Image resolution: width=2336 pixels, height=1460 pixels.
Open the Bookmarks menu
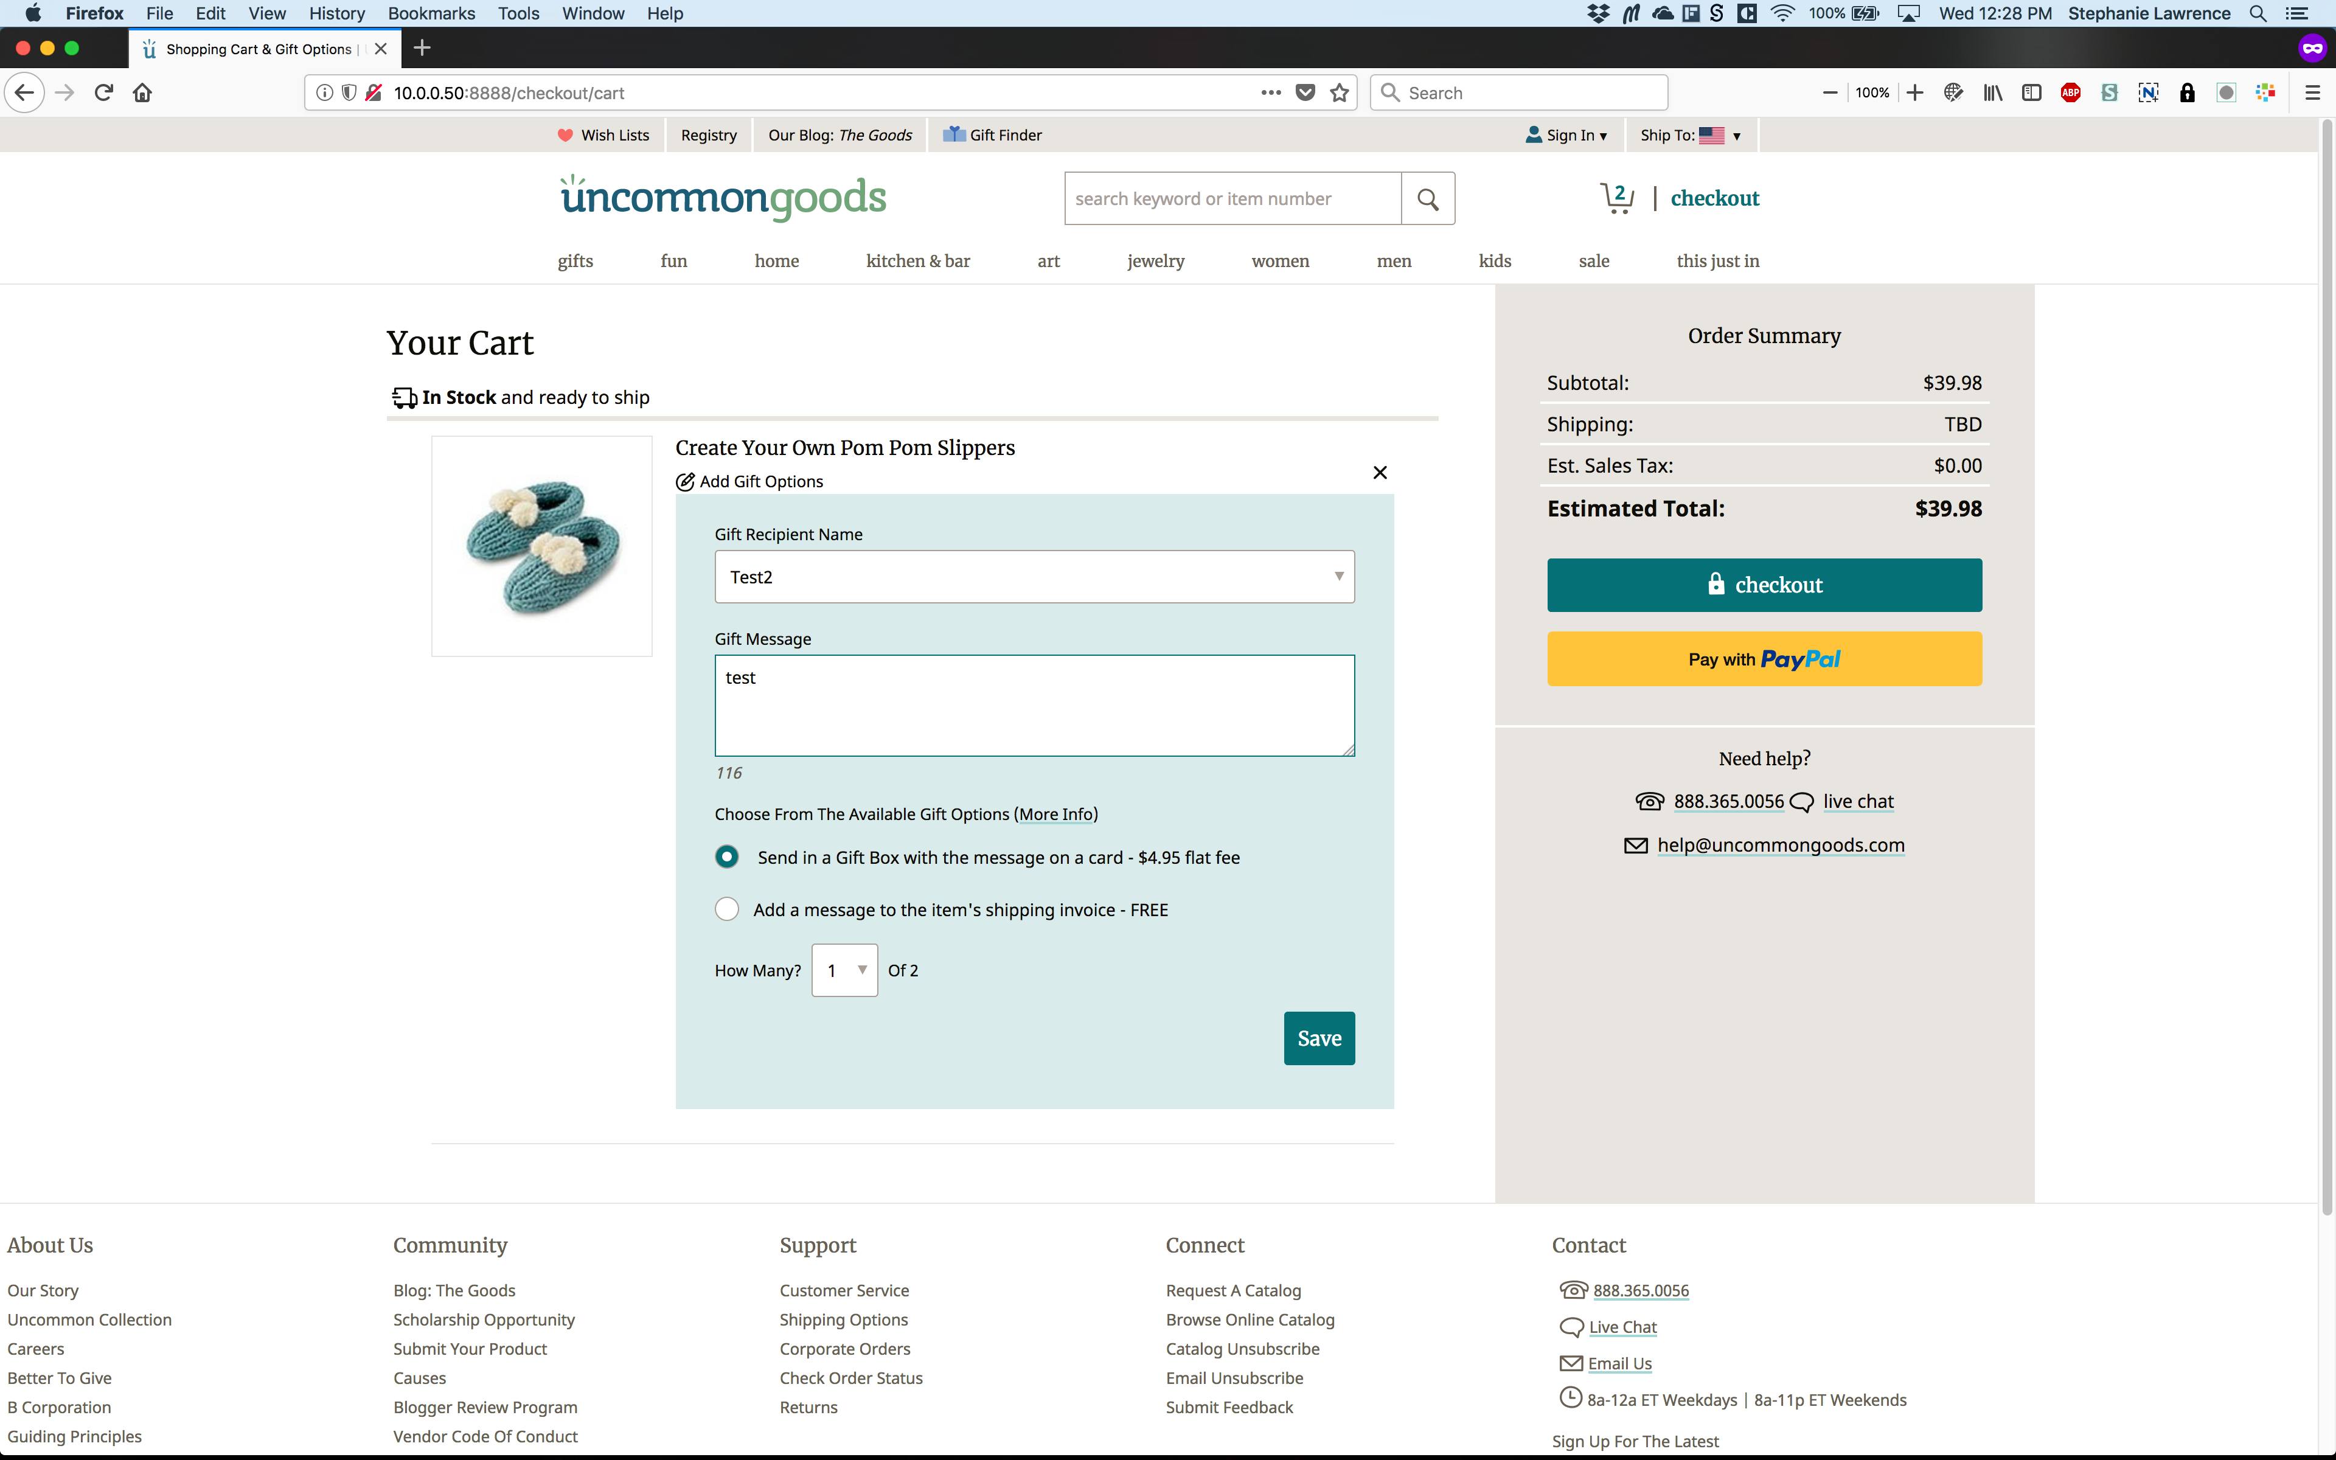click(431, 13)
